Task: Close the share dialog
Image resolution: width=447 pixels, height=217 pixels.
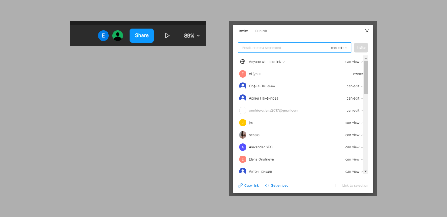Action: (x=367, y=31)
